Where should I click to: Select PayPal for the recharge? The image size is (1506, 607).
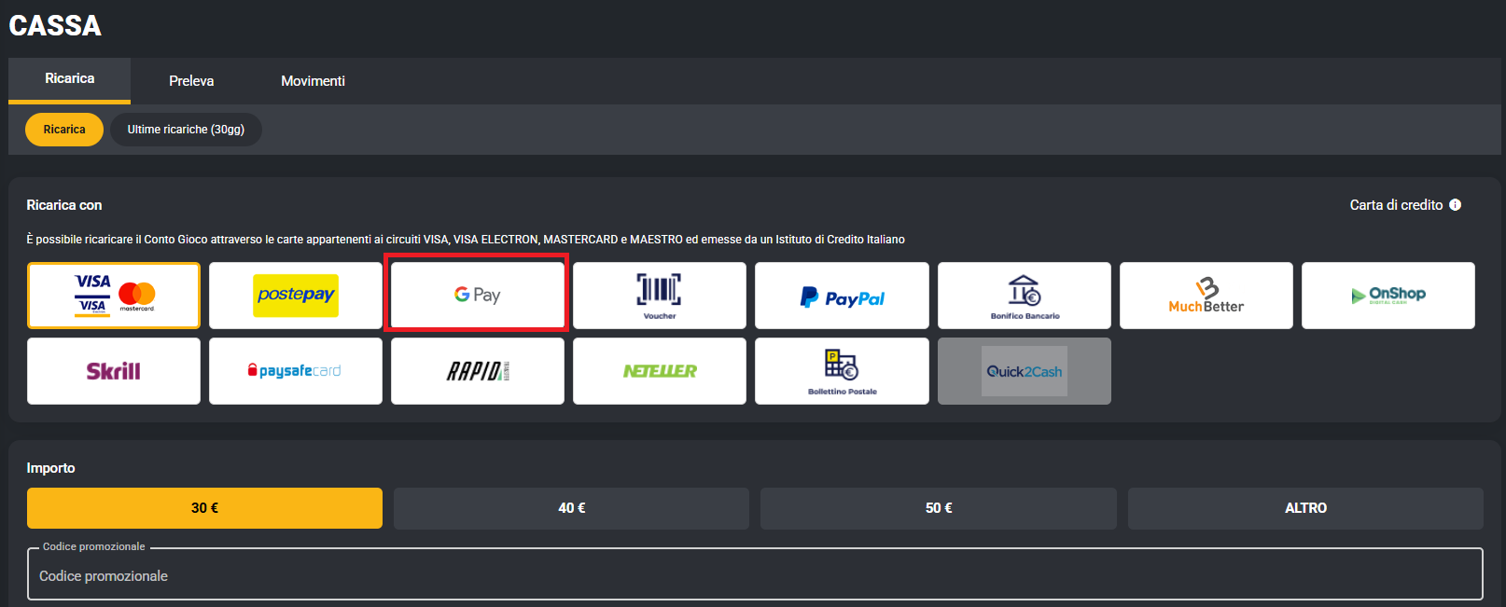click(842, 296)
